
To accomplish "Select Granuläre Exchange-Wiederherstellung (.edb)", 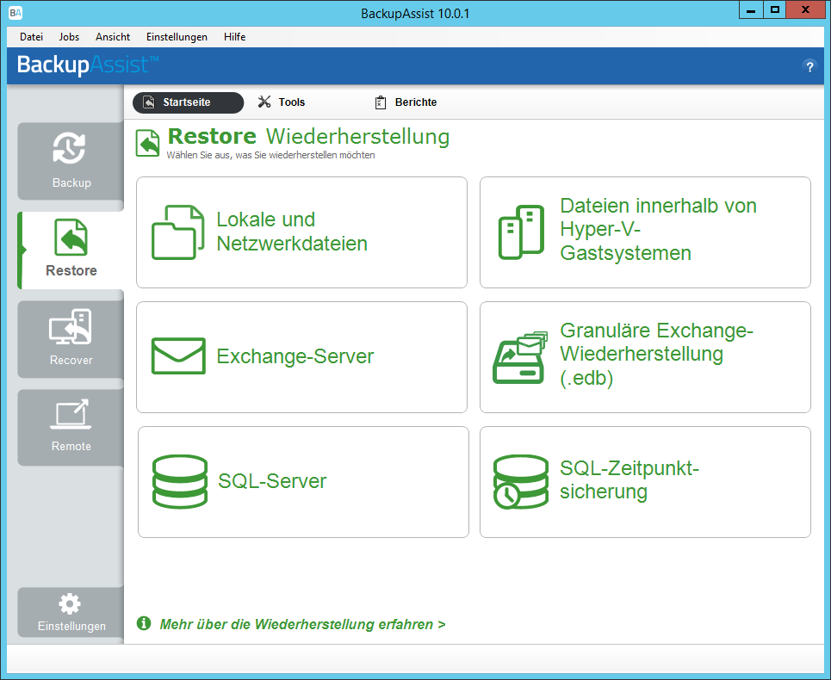I will click(645, 357).
